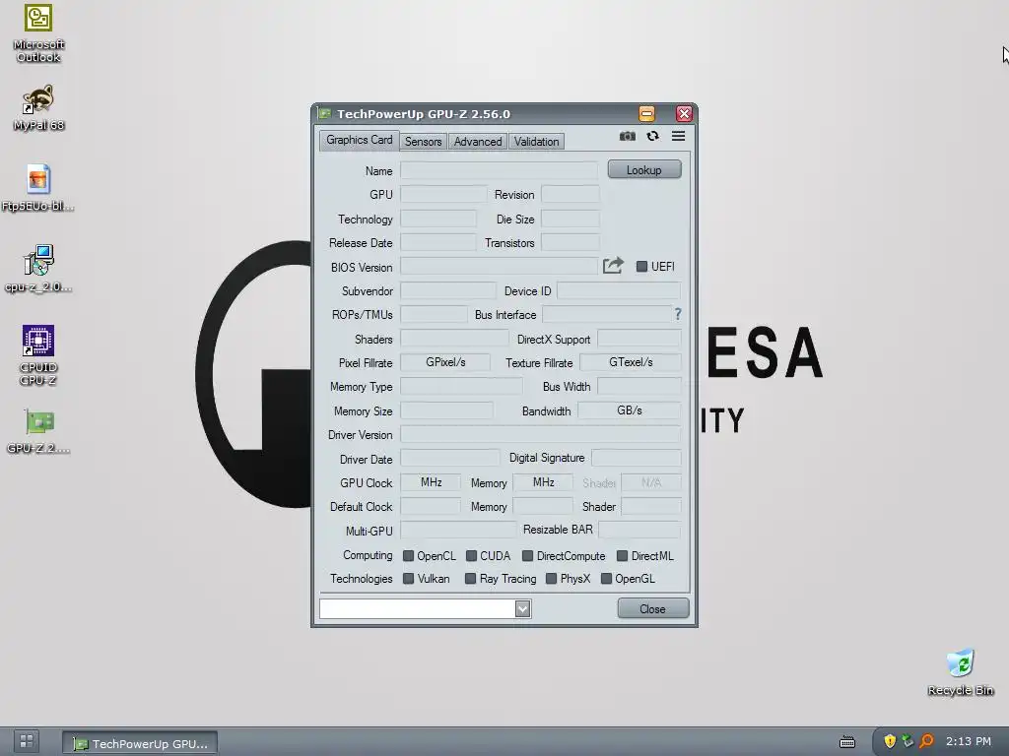This screenshot has width=1009, height=756.
Task: Click the safely remove hardware tray icon
Action: click(x=908, y=741)
